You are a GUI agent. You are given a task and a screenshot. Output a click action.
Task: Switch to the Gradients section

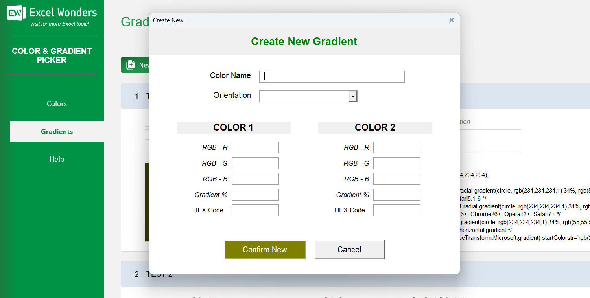click(x=57, y=131)
